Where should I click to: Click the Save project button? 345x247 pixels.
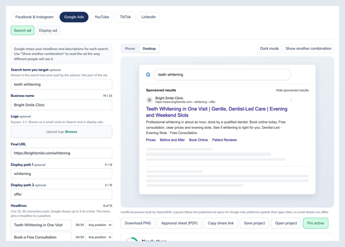254,223
